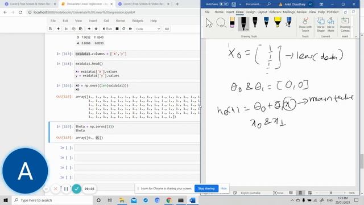Screen dimensions: 364x205
Task: Switch to Word's Design tab
Action: pyautogui.click(x=250, y=12)
